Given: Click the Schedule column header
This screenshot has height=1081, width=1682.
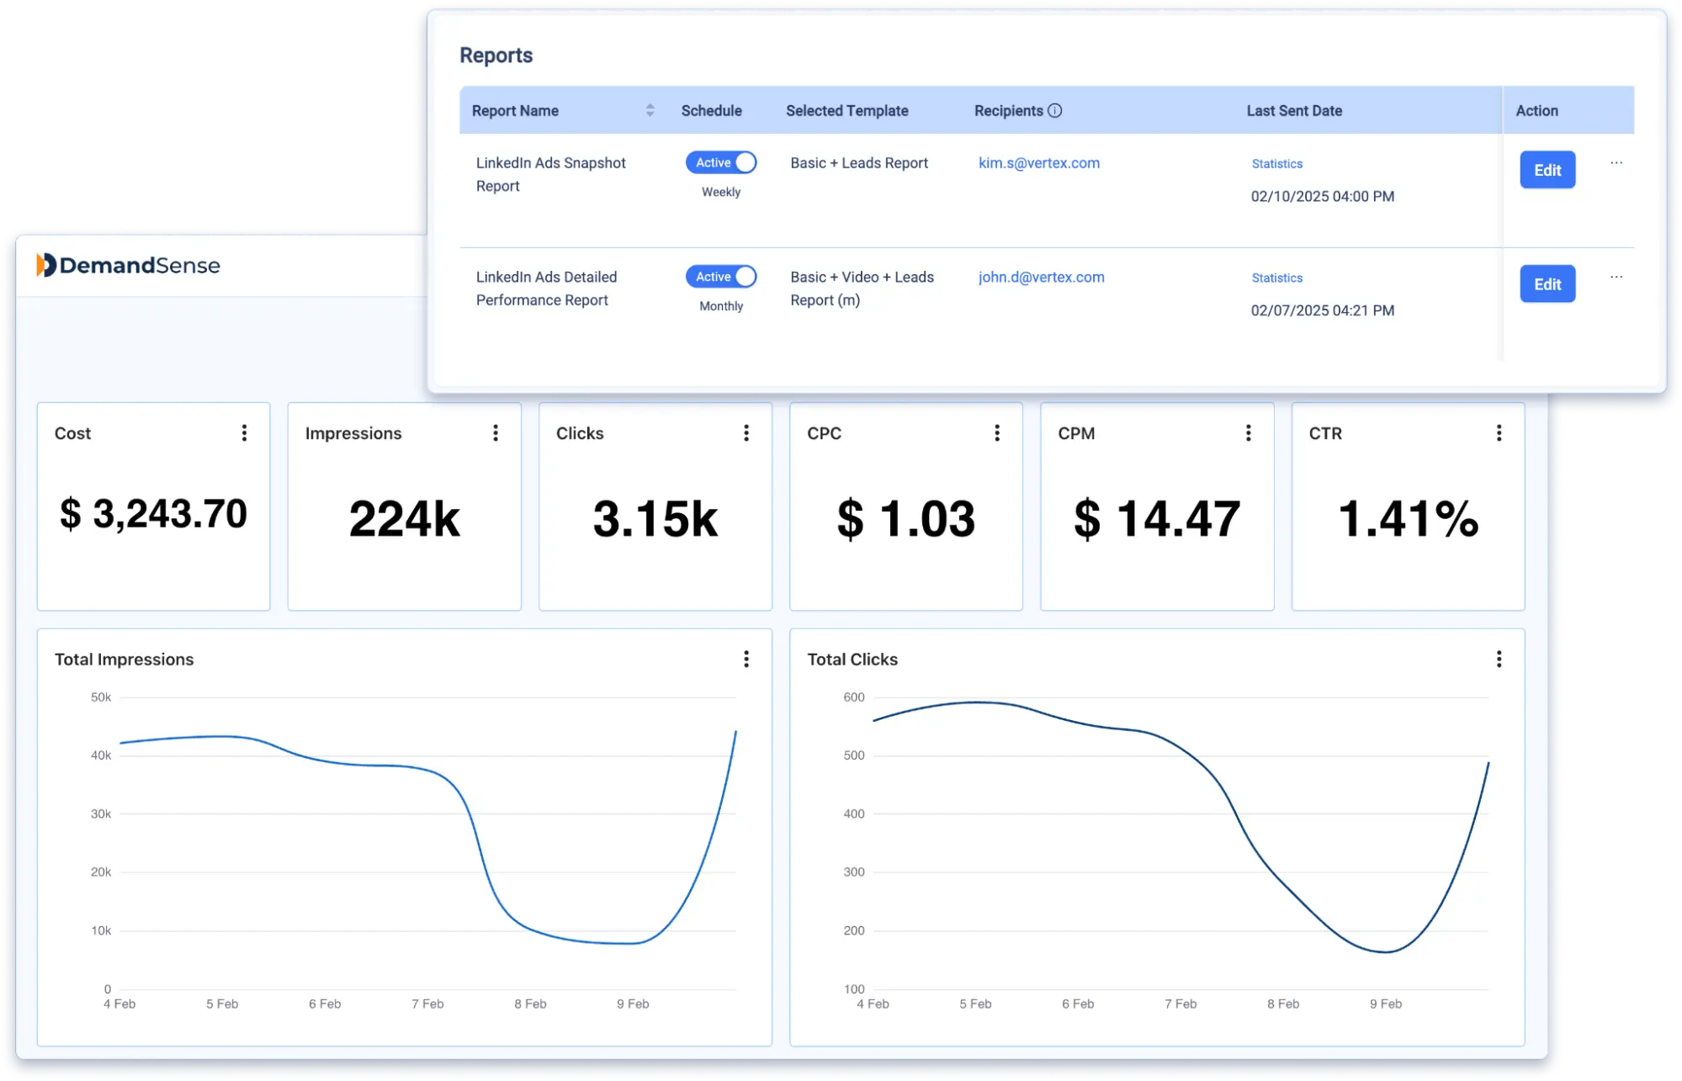Looking at the screenshot, I should point(711,111).
